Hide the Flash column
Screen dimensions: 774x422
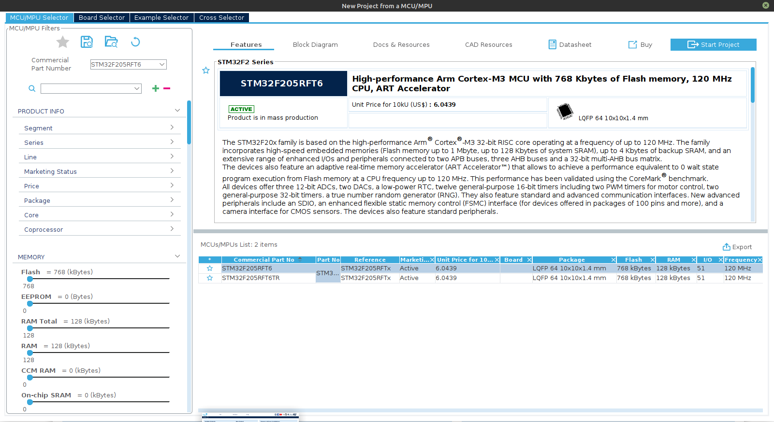(653, 260)
